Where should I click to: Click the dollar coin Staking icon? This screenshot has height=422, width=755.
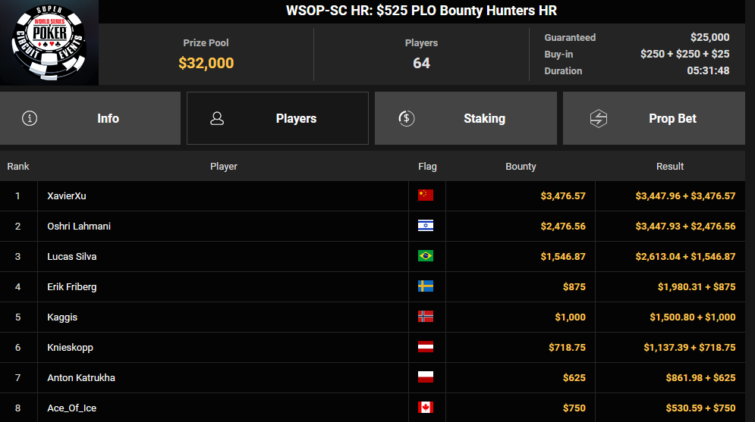[406, 118]
